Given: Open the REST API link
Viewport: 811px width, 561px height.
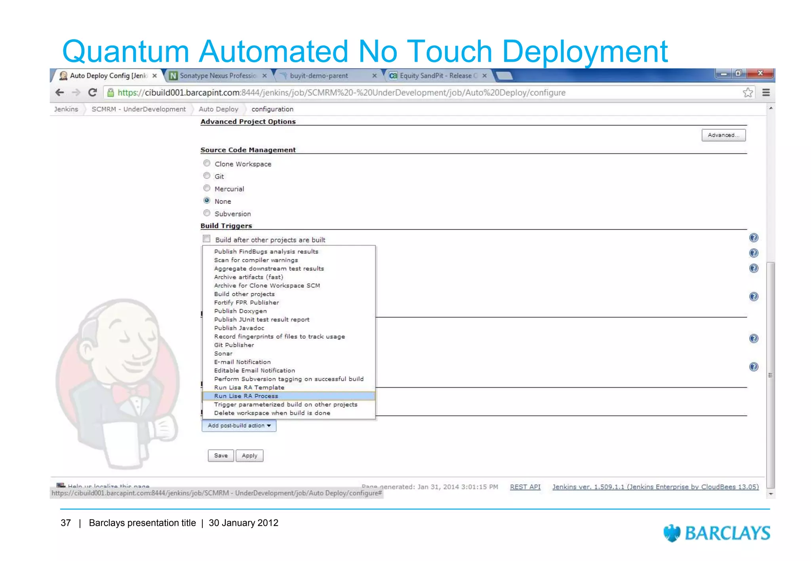Looking at the screenshot, I should click(x=525, y=487).
